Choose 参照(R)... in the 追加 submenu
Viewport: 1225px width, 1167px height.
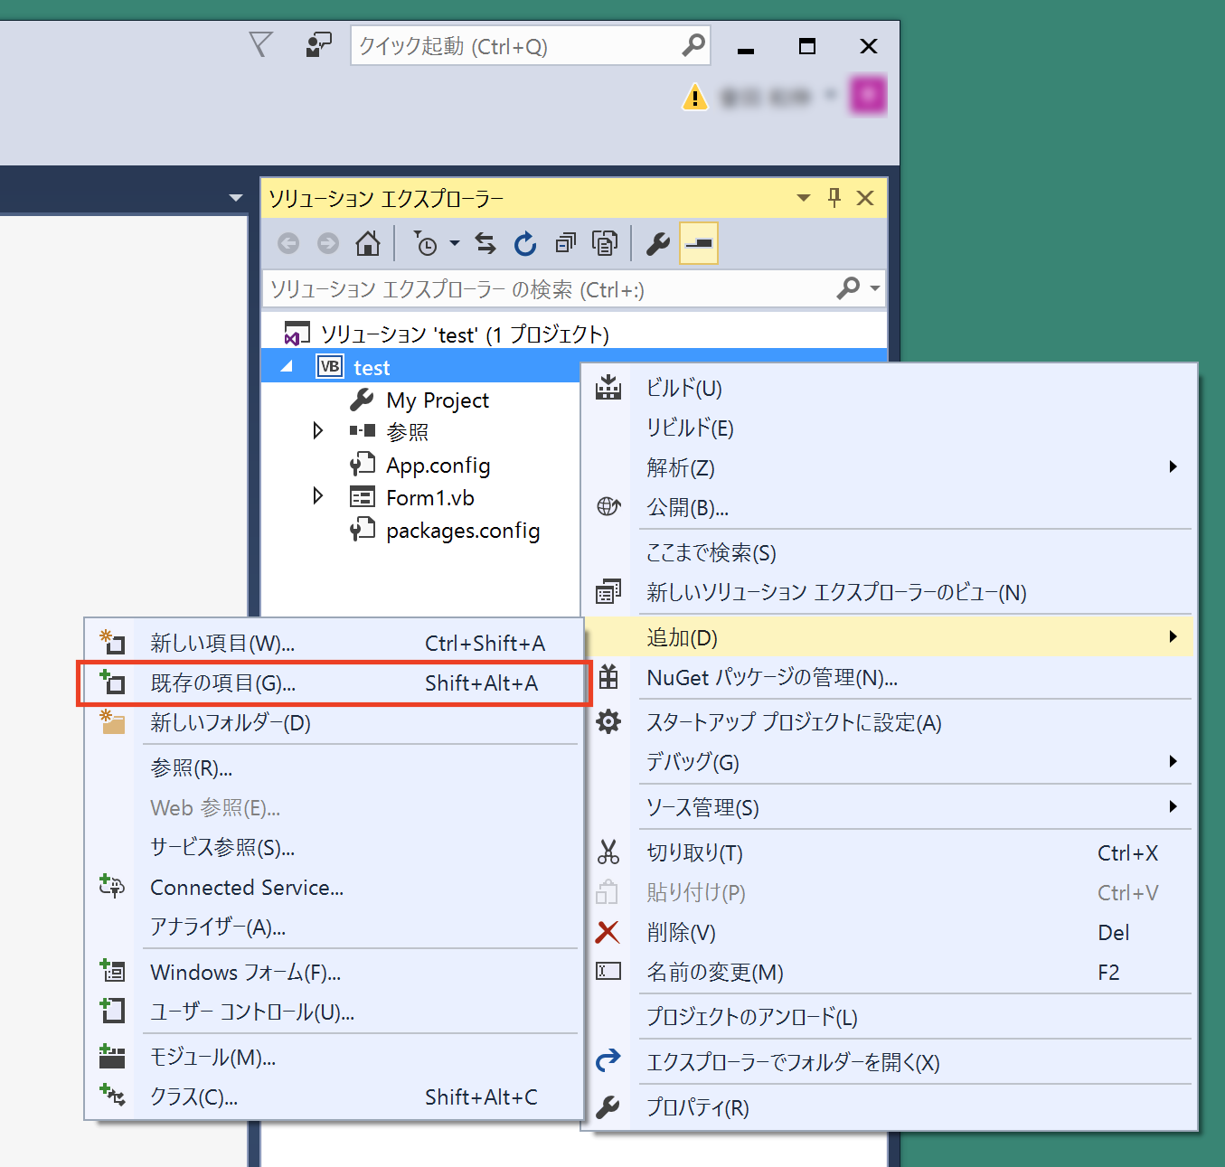pos(335,767)
